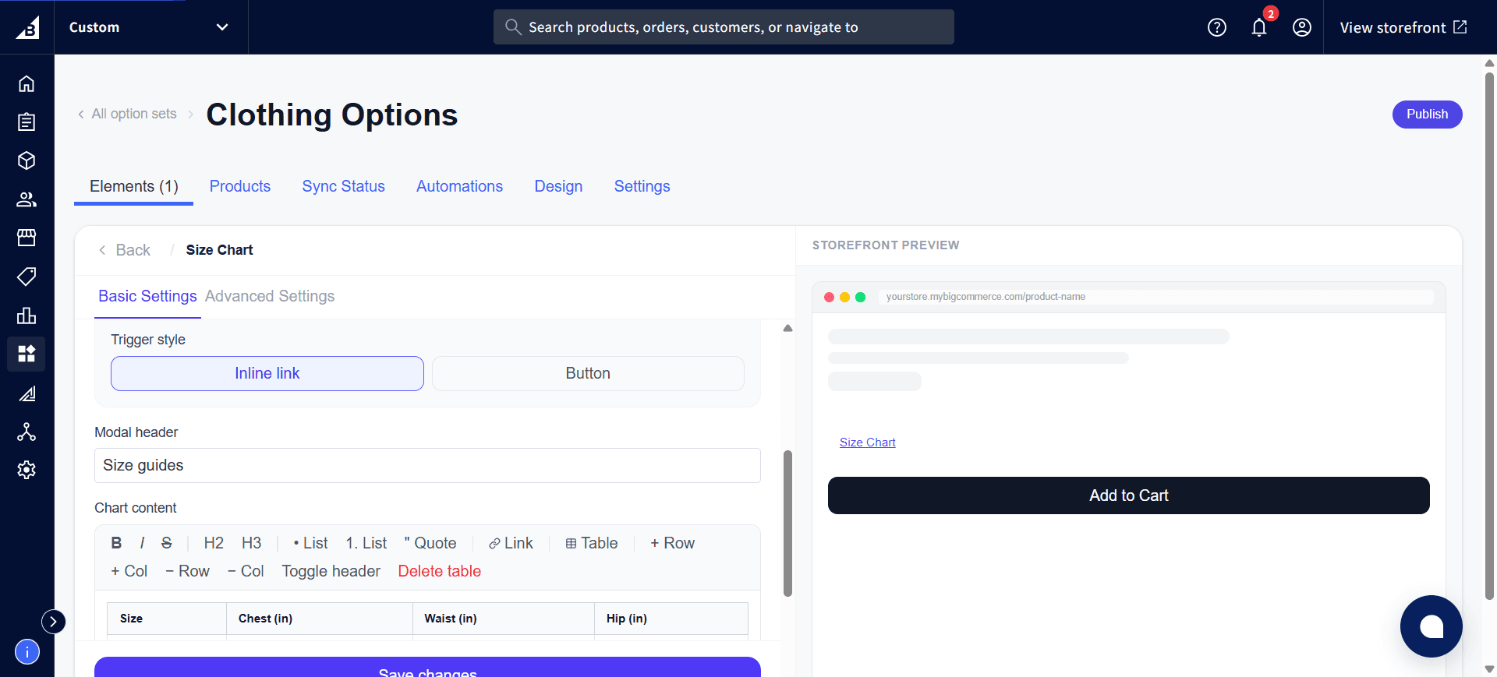Open Help question mark icon
1497x677 pixels.
click(1217, 27)
